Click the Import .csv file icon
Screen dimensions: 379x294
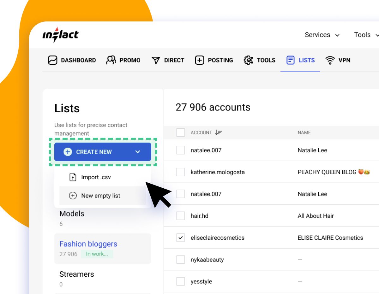(73, 177)
